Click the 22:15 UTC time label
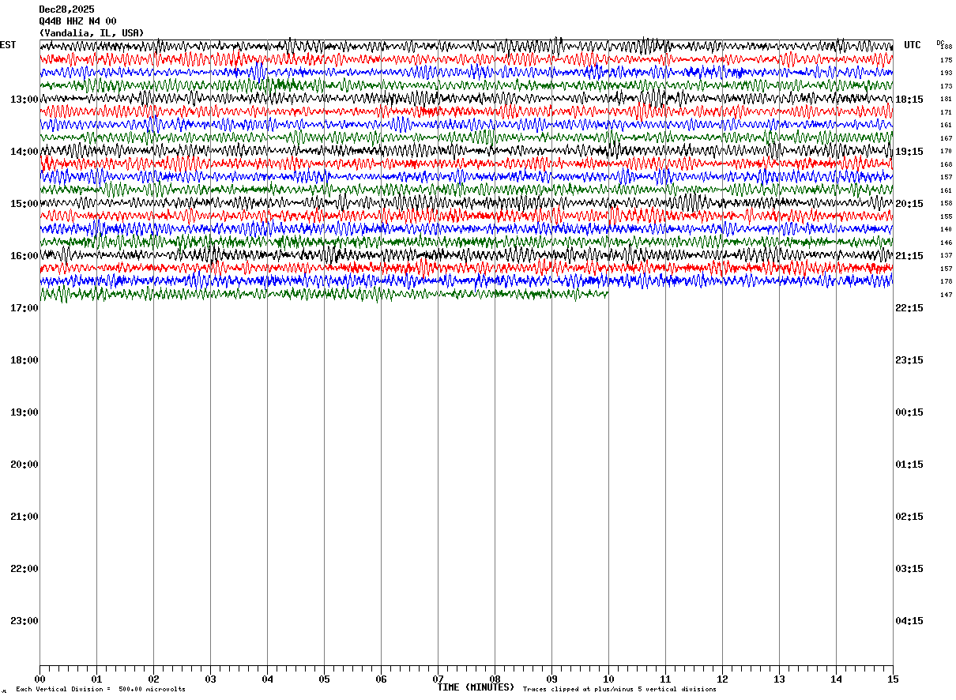This screenshot has height=700, width=956. pos(909,308)
